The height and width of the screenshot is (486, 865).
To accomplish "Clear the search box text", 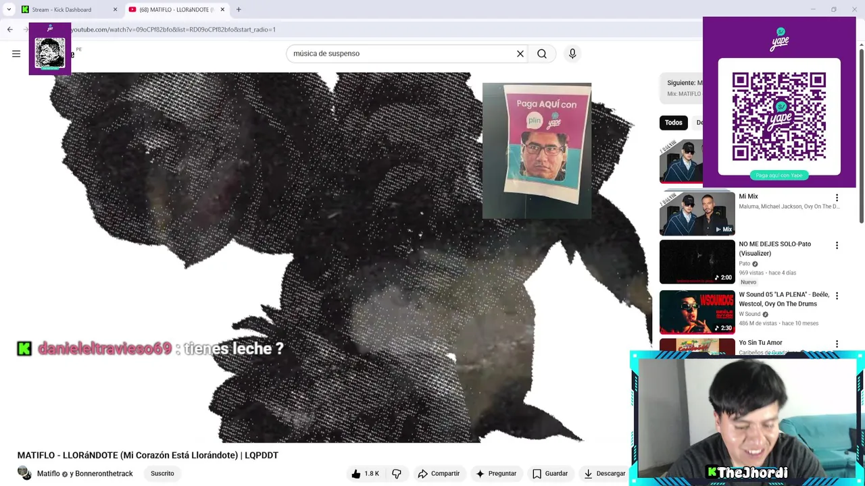I will point(520,53).
